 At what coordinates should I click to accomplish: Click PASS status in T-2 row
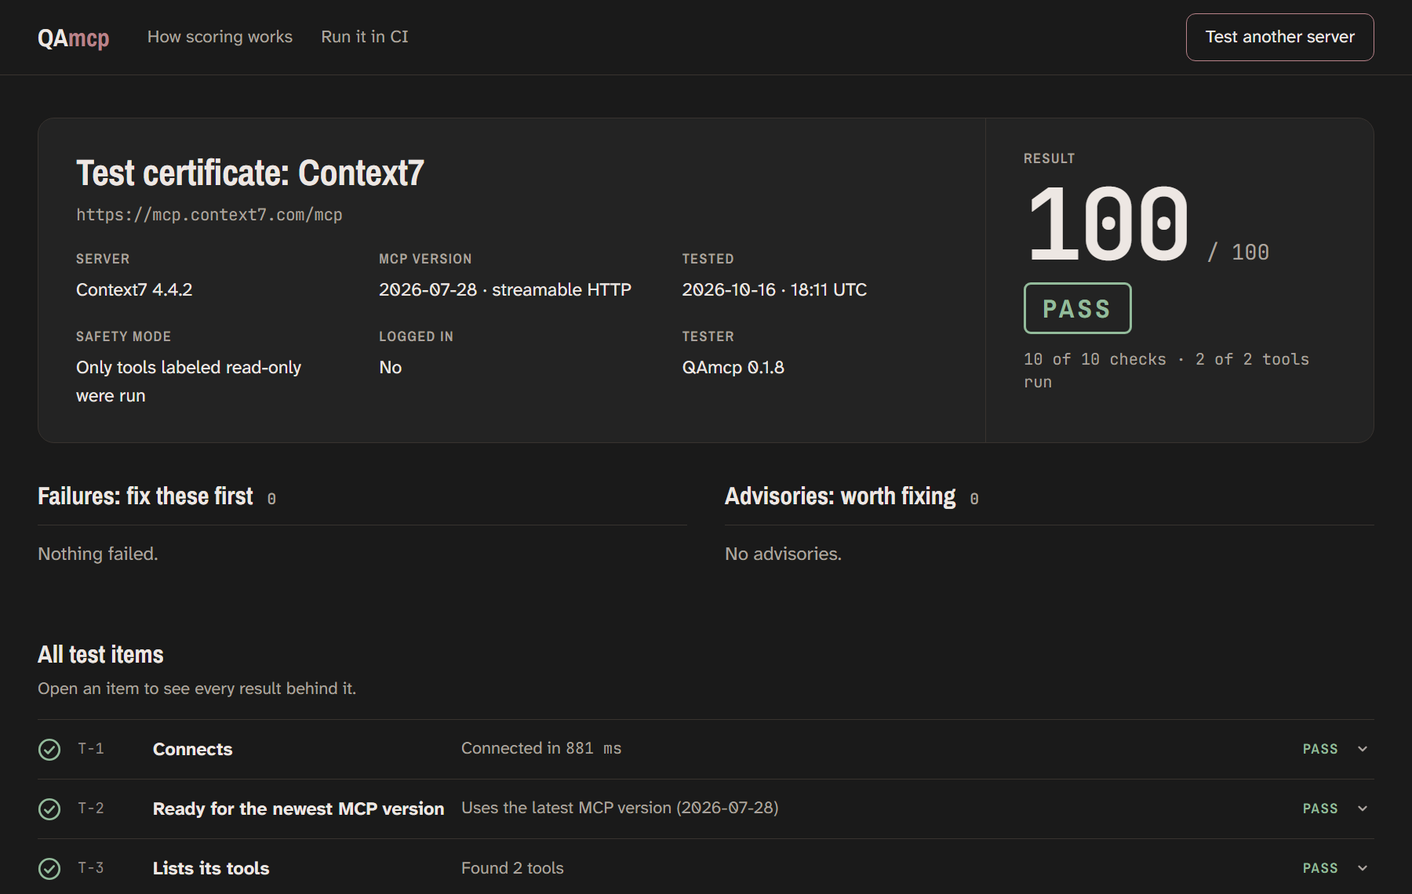pyautogui.click(x=1320, y=809)
